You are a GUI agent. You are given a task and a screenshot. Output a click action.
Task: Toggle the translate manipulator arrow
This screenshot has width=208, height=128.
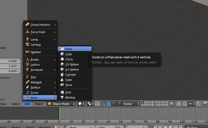108,104
